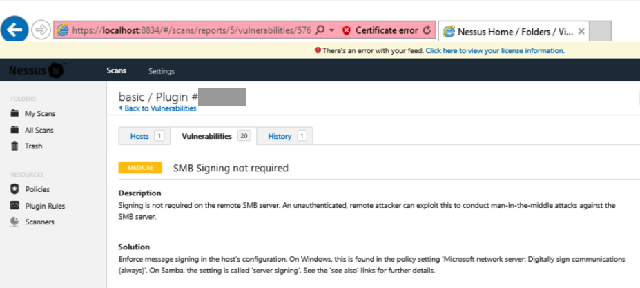The height and width of the screenshot is (288, 640).
Task: Click the view license information link
Action: pyautogui.click(x=494, y=50)
